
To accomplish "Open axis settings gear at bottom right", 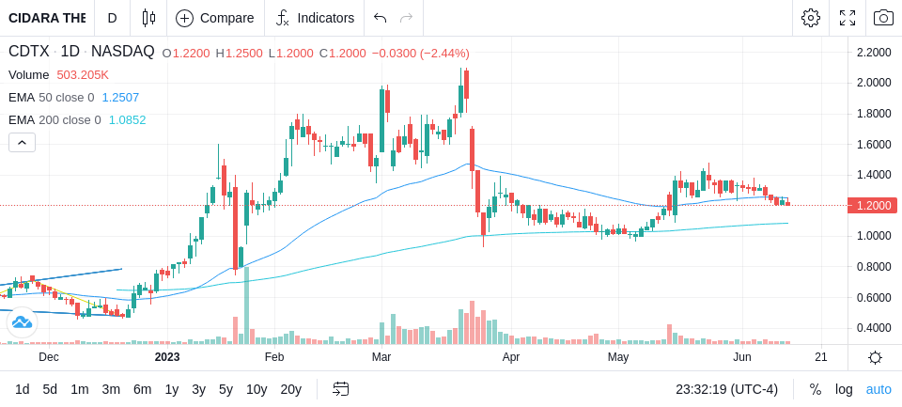I will pyautogui.click(x=875, y=358).
